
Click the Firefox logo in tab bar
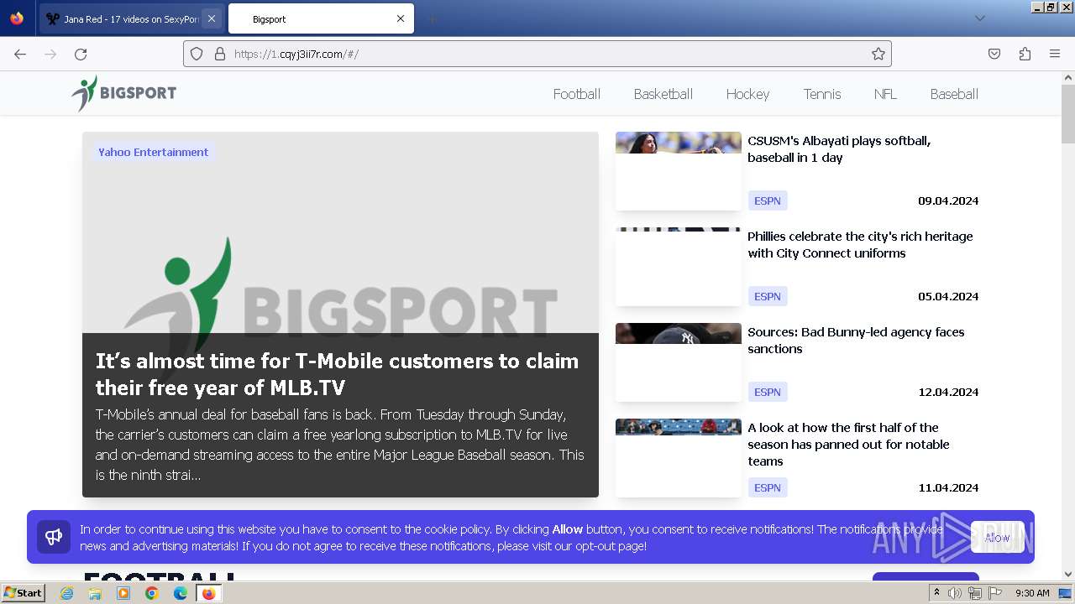(x=17, y=18)
